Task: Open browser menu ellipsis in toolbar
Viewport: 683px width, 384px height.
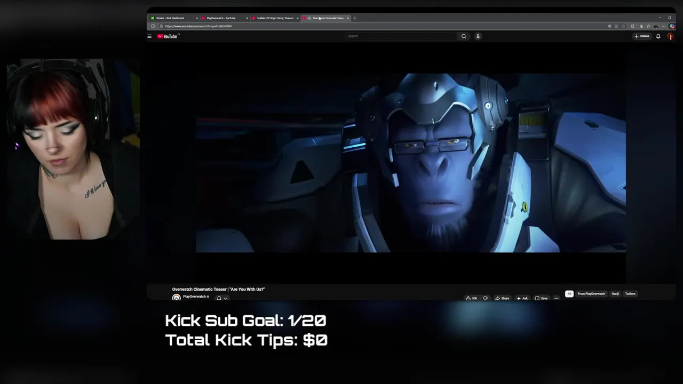Action: point(664,26)
